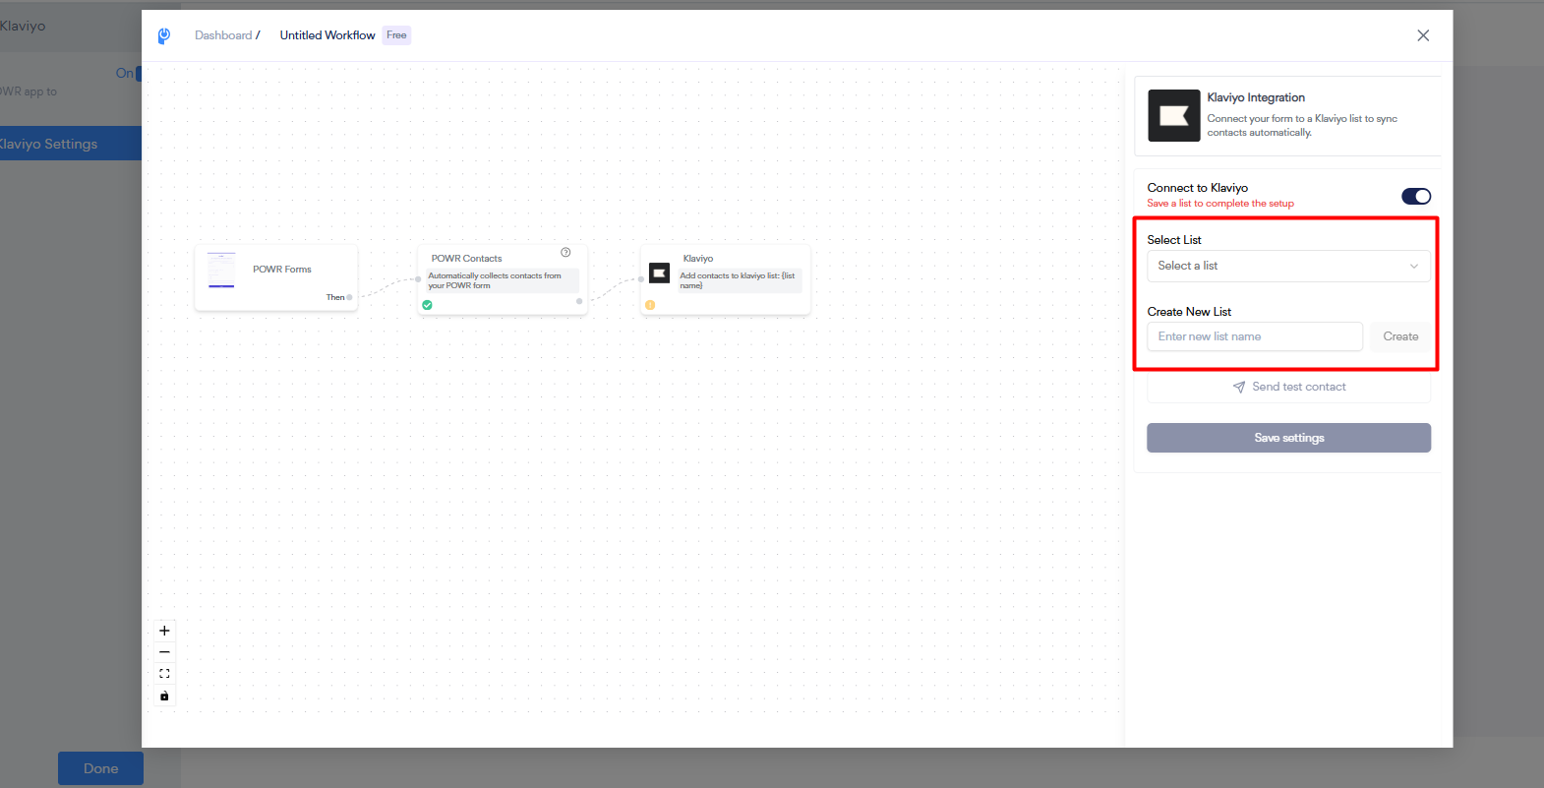1544x788 pixels.
Task: Click the 'Select List' label
Action: tap(1174, 240)
